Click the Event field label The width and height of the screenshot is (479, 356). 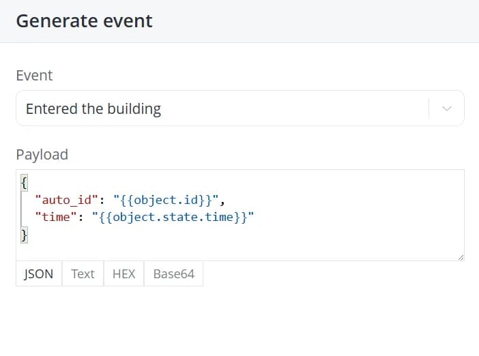[x=35, y=76]
